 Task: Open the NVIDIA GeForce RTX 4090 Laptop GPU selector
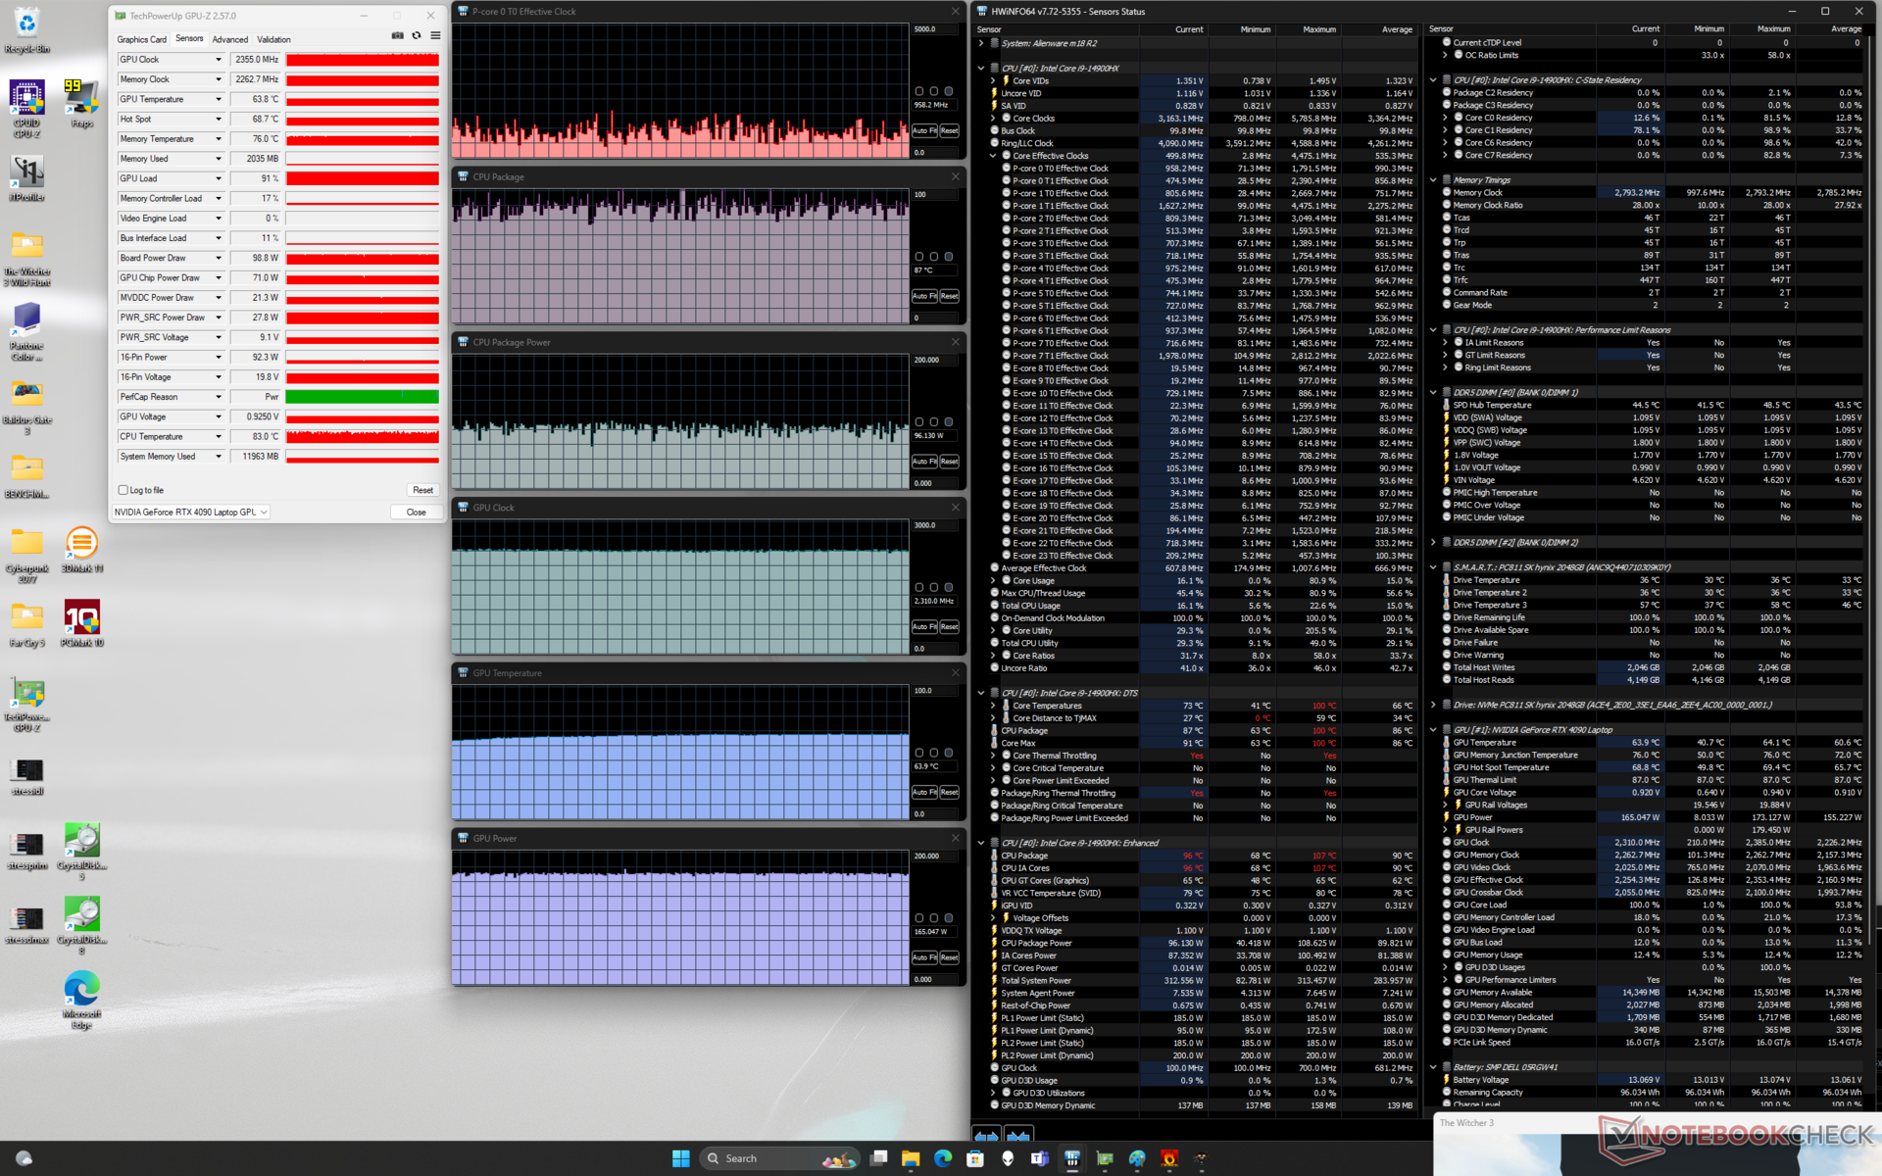click(x=191, y=512)
